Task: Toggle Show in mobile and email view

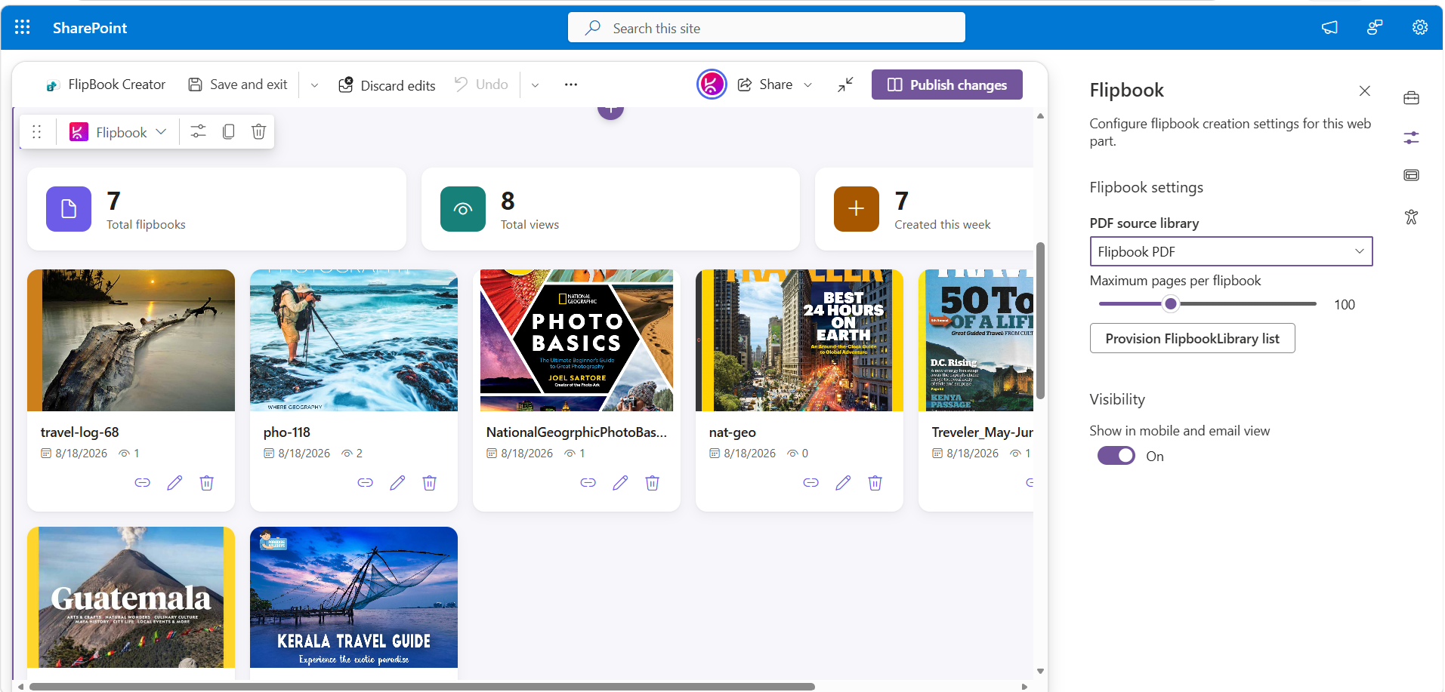Action: 1116,456
